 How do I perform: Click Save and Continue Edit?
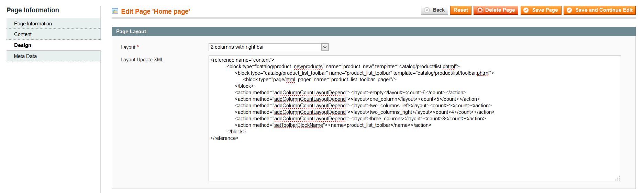tap(599, 10)
